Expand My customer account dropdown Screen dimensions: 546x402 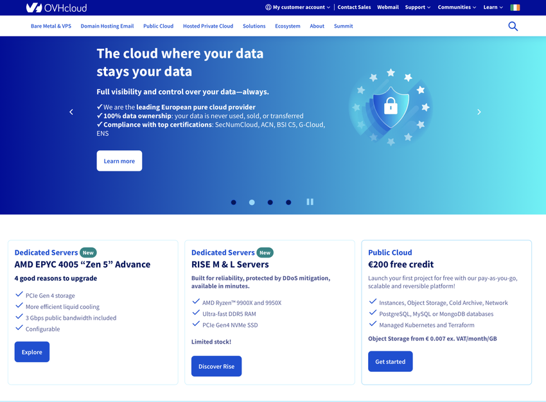click(x=298, y=8)
